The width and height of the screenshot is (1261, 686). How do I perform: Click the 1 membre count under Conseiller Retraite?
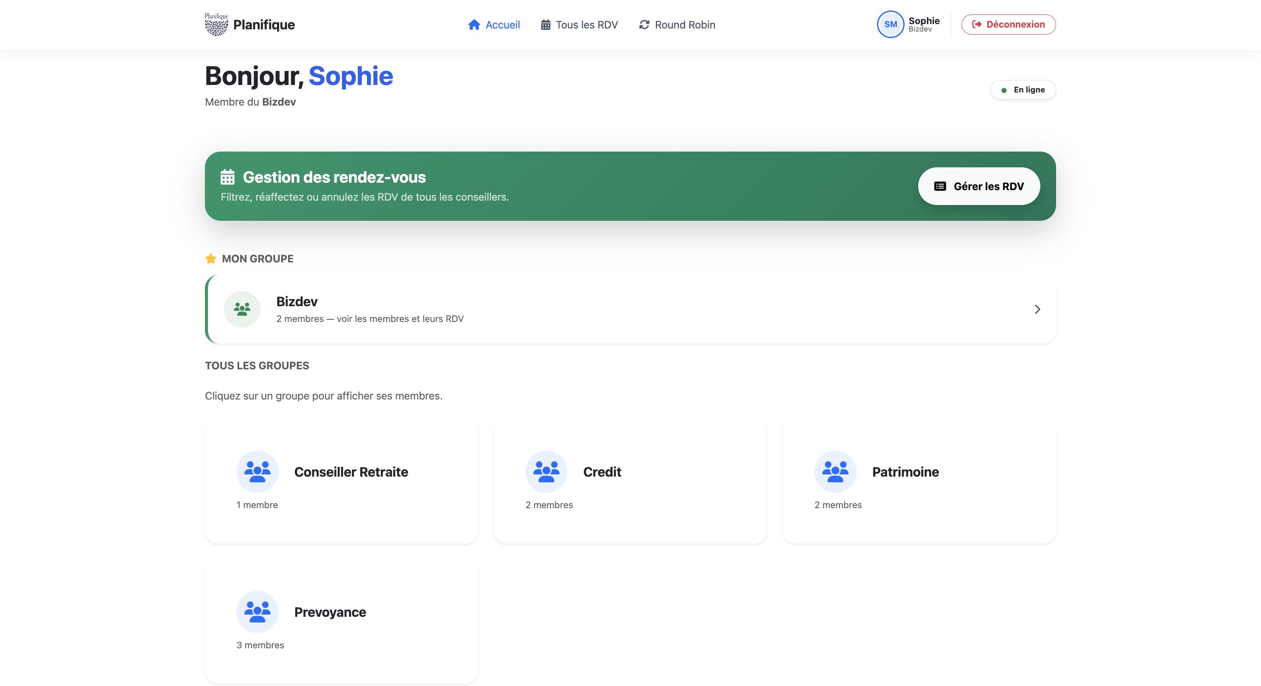click(257, 505)
